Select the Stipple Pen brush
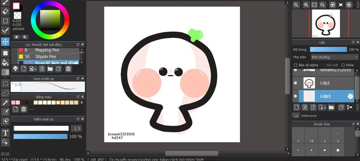 49,57
